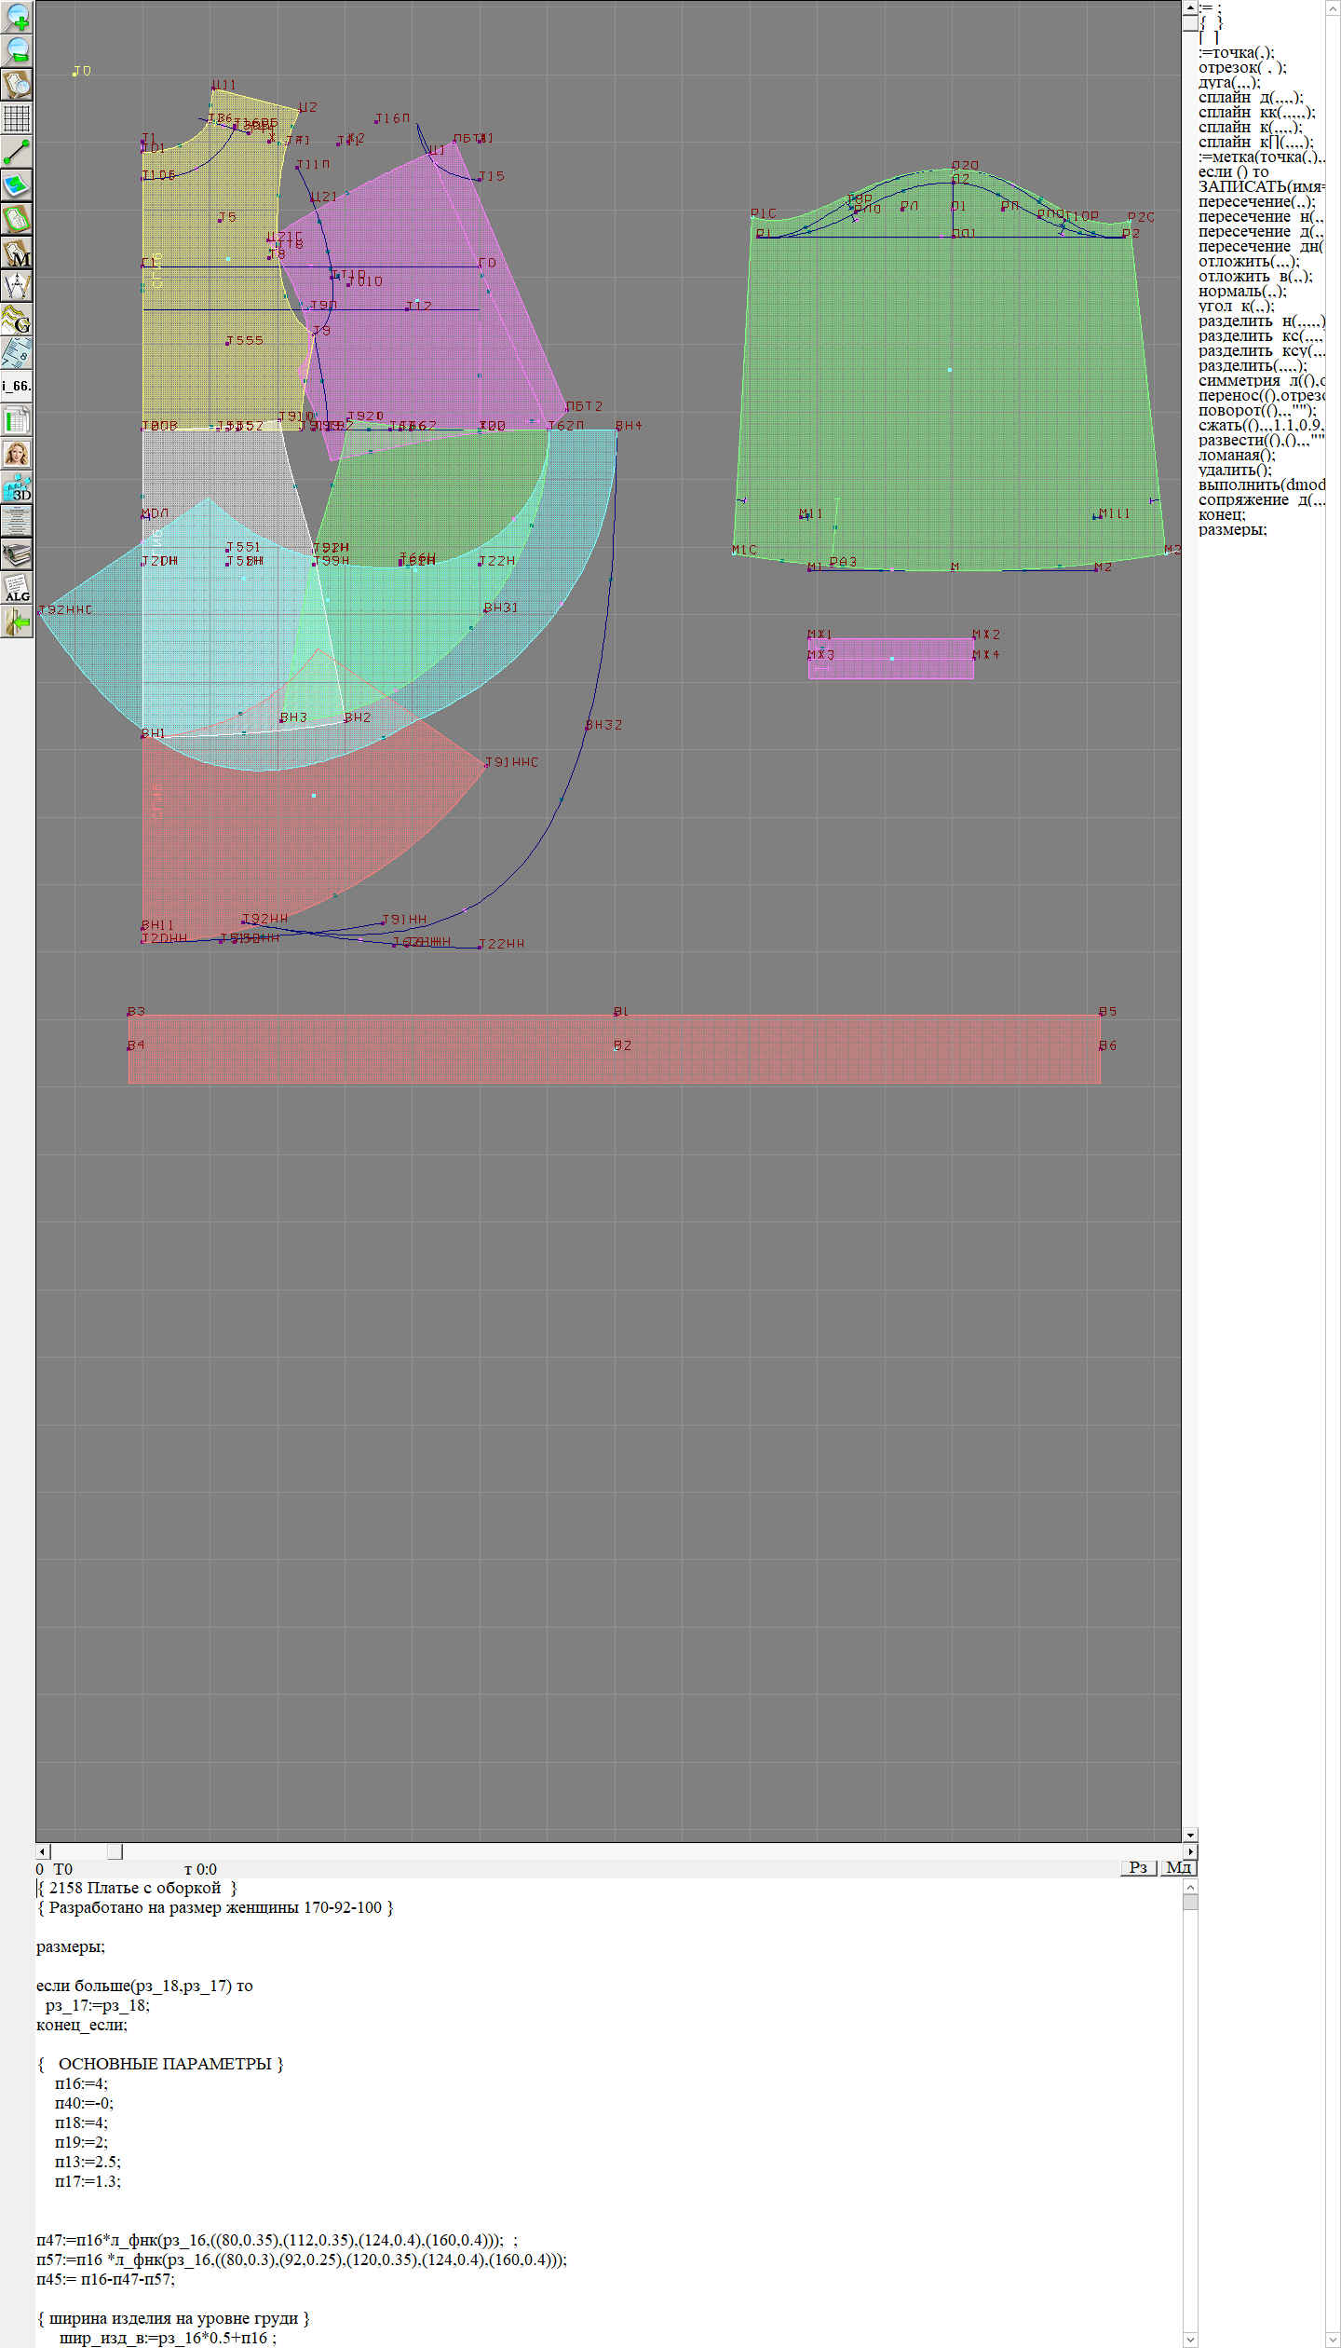Click the canvas horizontal scrollbar right arrow
The width and height of the screenshot is (1341, 2348).
click(x=1189, y=1851)
